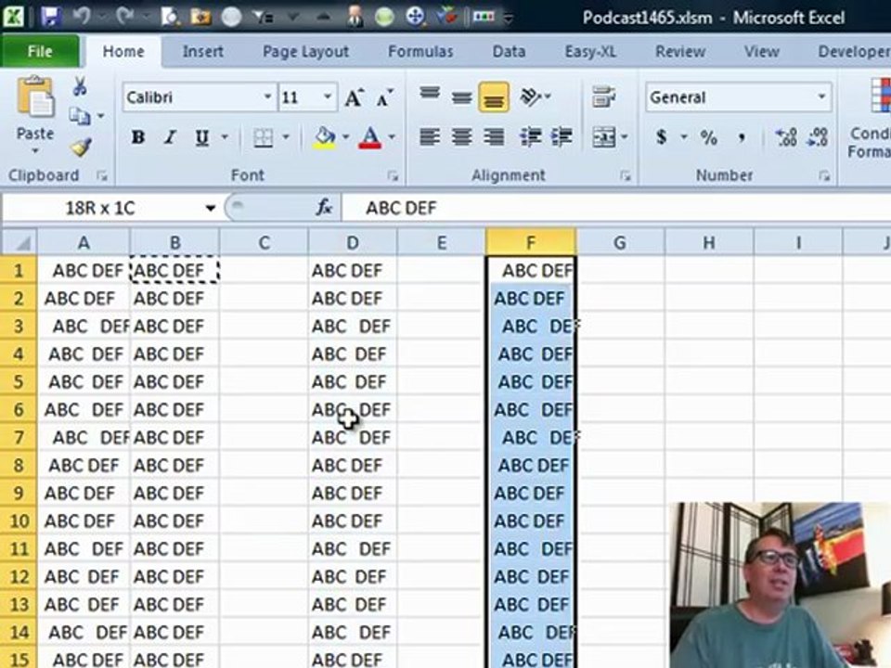Click the formula bar containing ABC DEF
Image resolution: width=891 pixels, height=668 pixels.
(616, 208)
